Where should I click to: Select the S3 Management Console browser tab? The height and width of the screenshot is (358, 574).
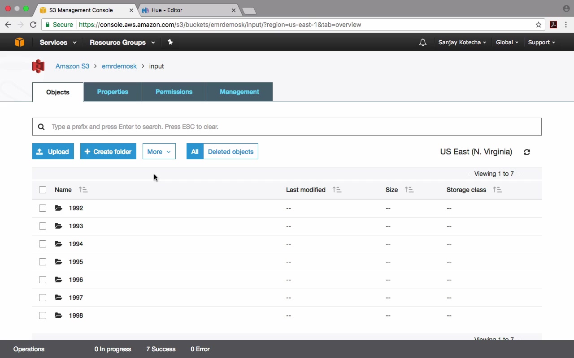click(x=86, y=10)
